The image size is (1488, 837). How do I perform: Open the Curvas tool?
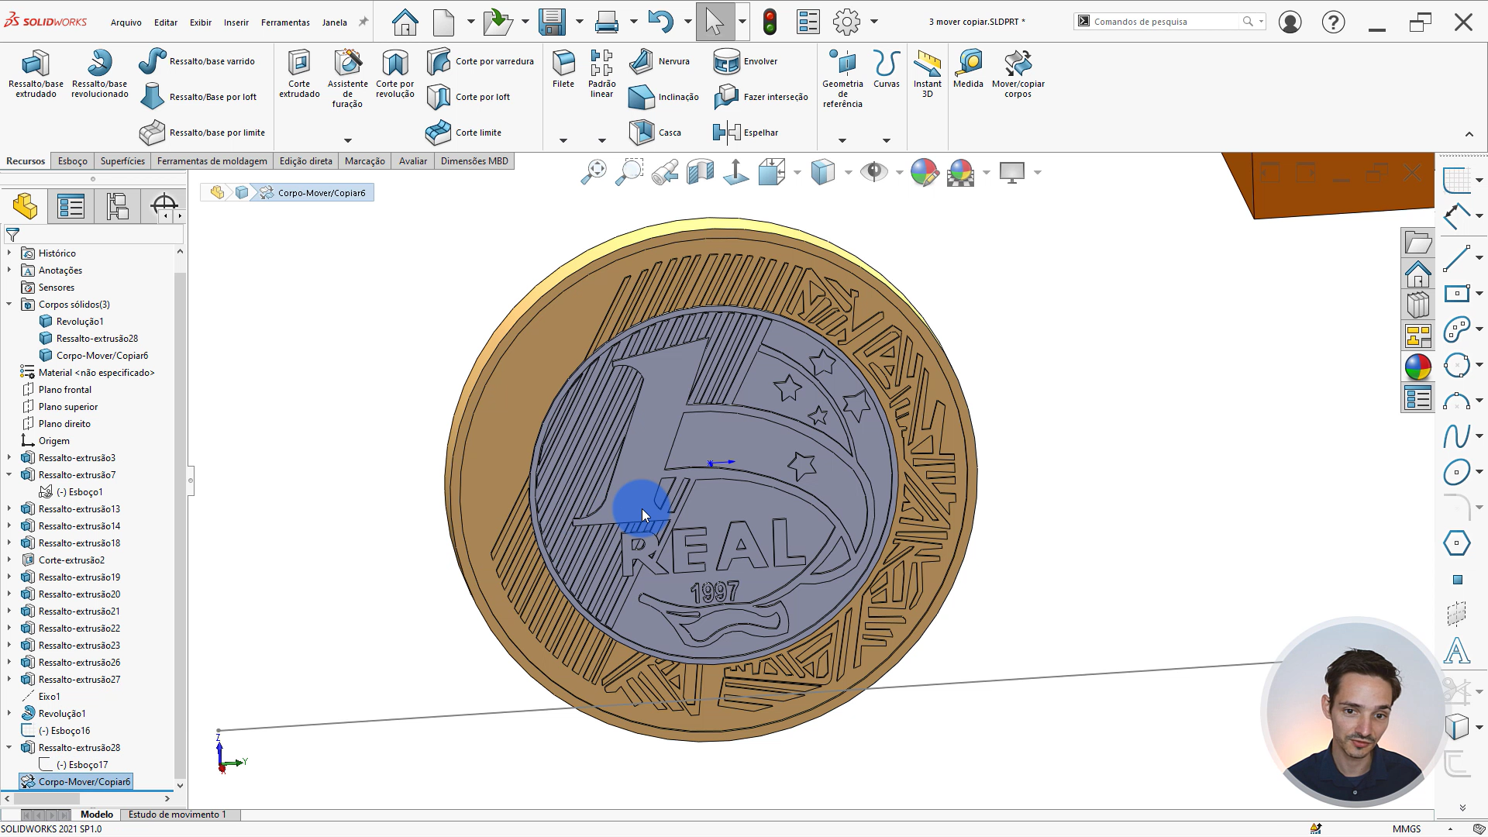click(x=887, y=69)
